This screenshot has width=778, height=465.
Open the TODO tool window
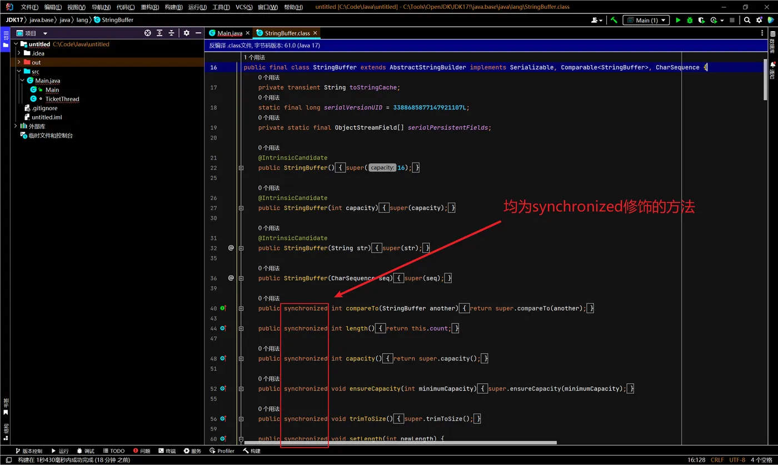113,451
